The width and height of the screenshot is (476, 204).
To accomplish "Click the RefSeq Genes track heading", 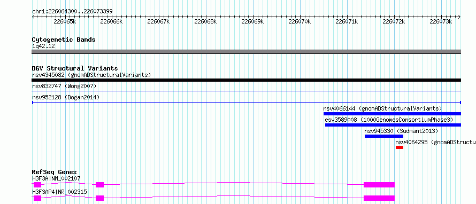I will pos(54,172).
